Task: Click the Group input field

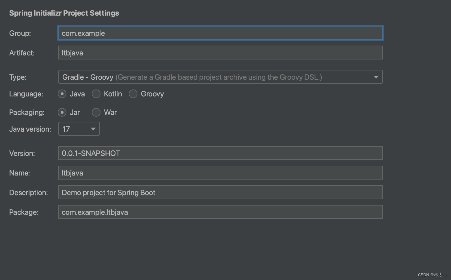Action: [221, 33]
